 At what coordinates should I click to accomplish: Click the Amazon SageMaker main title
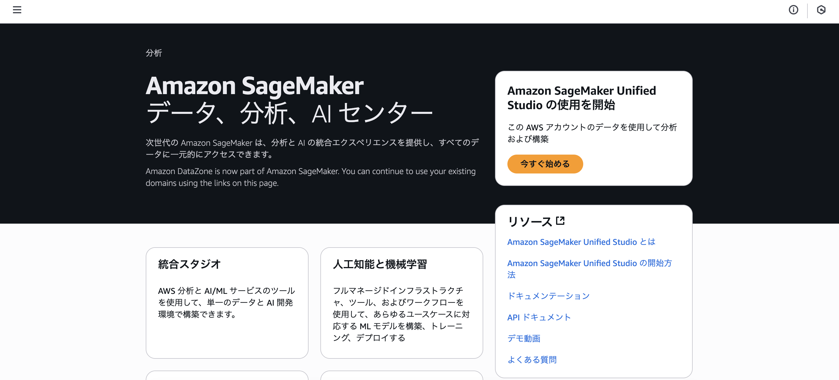[255, 86]
